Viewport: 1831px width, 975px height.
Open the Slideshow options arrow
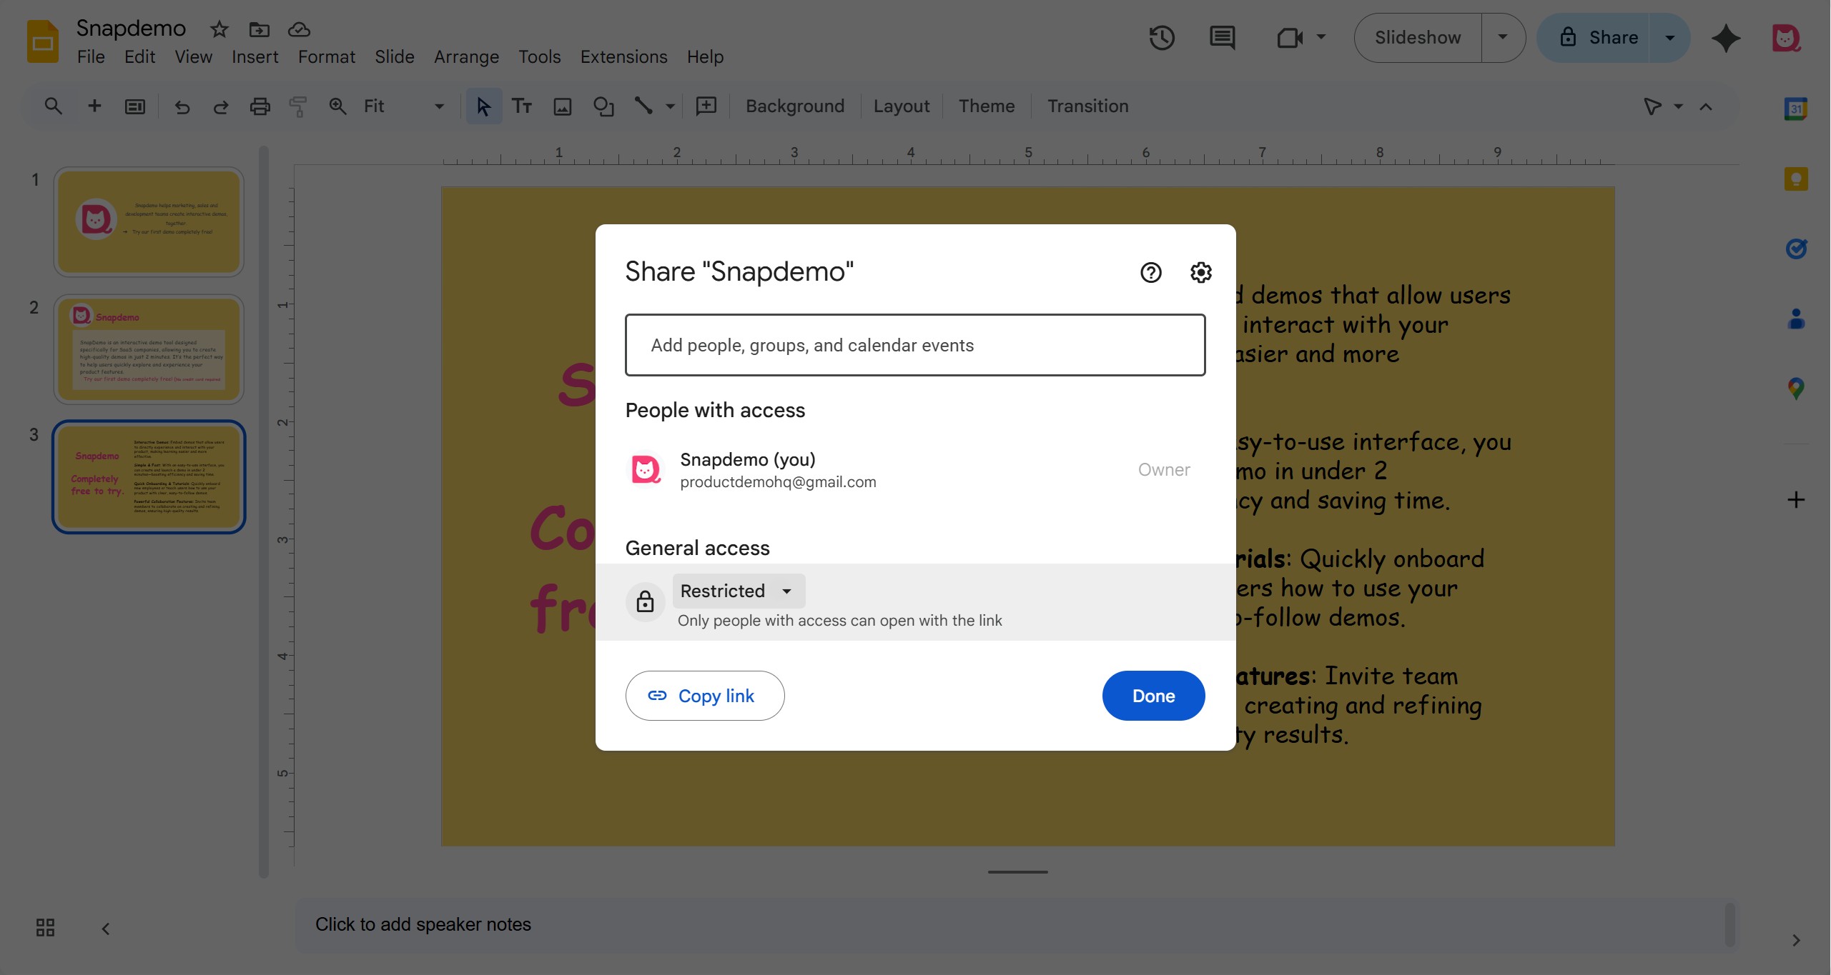tap(1503, 38)
